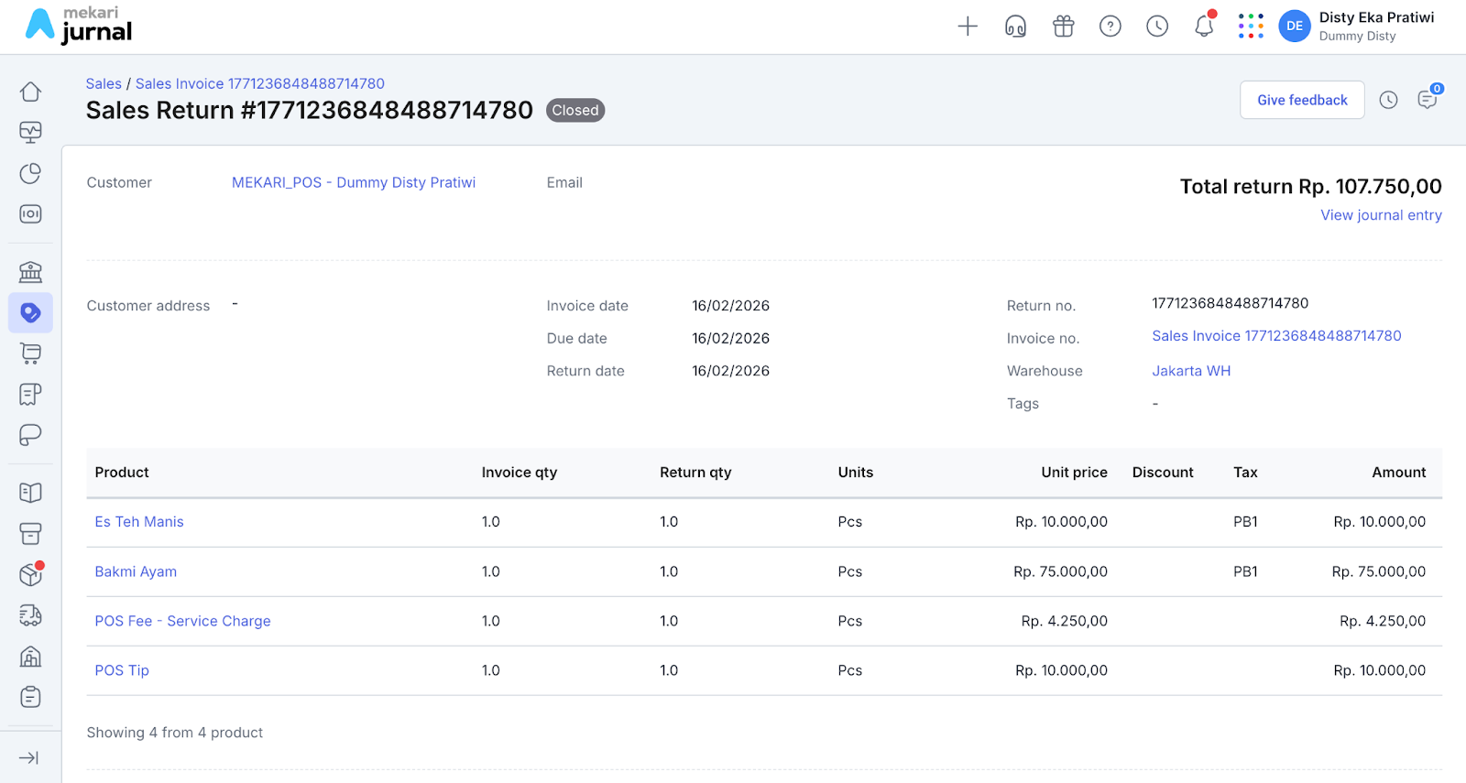Click the delivery truck sidebar icon
The height and width of the screenshot is (783, 1466).
(30, 615)
